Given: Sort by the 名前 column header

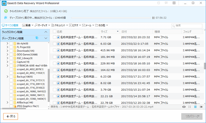Looking at the screenshot, I should tap(59, 32).
